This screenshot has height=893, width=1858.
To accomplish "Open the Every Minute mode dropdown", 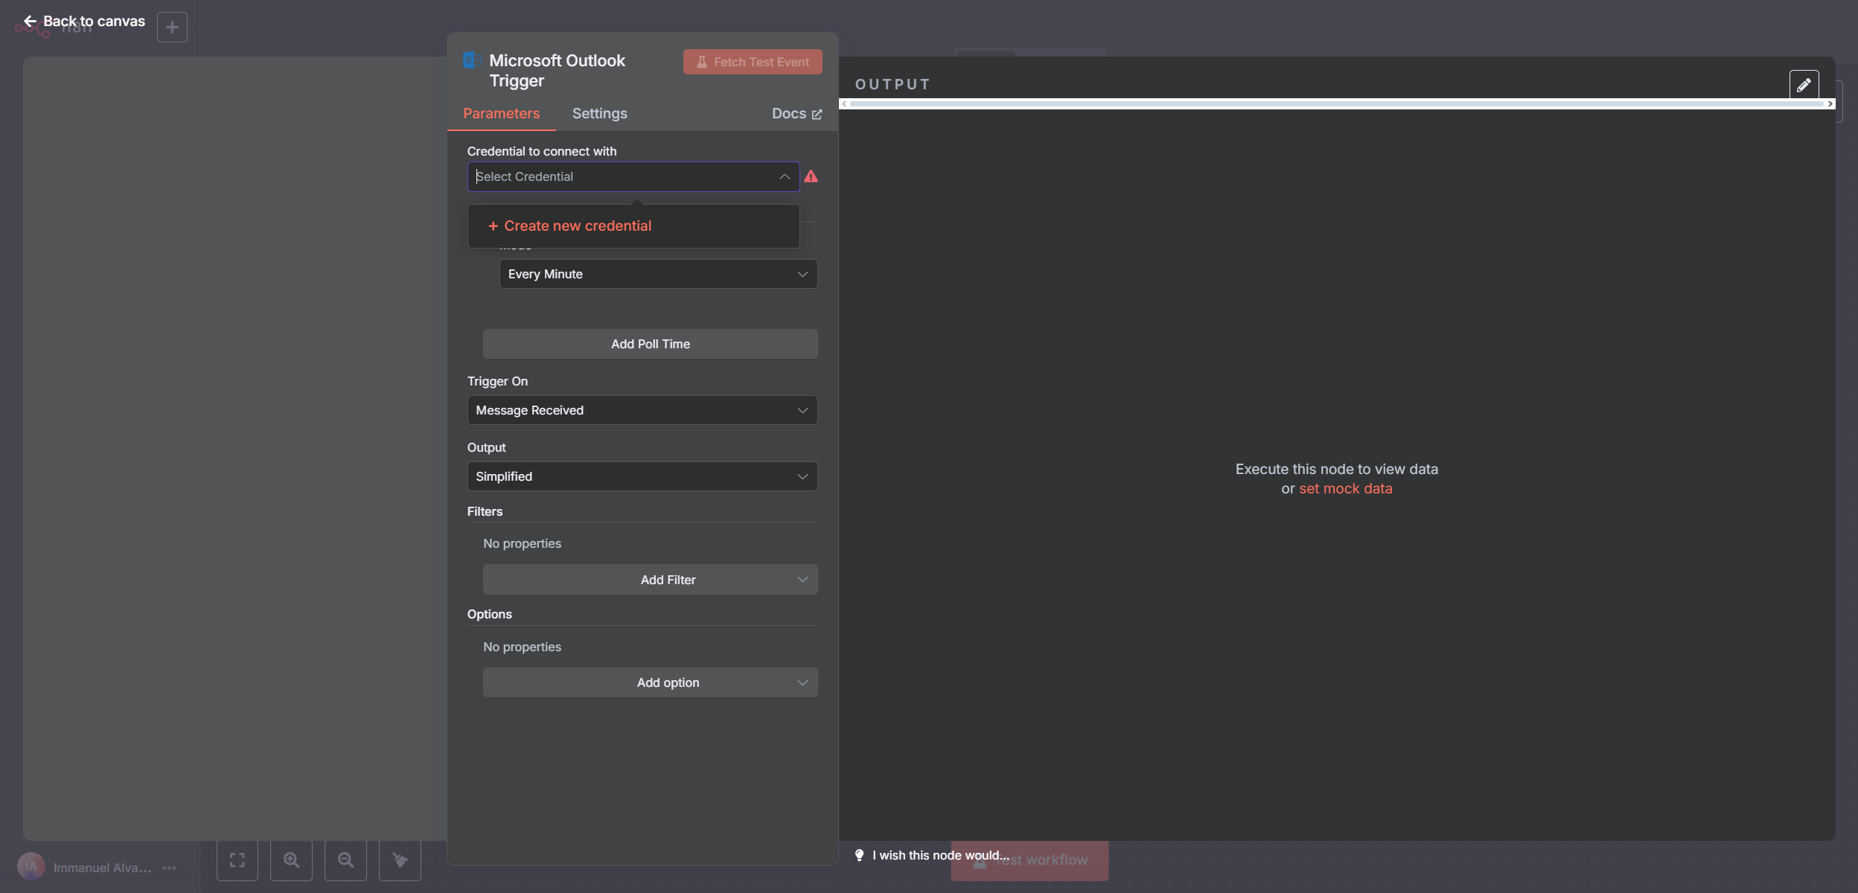I will tap(658, 274).
